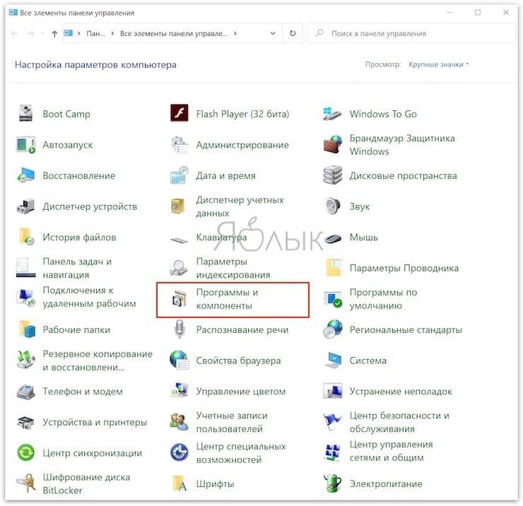Click the История файлов icon
This screenshot has height=506, width=523.
point(26,237)
